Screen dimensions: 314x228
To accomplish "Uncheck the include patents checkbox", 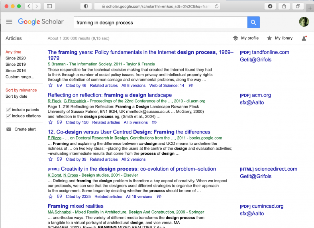I will pos(8,110).
